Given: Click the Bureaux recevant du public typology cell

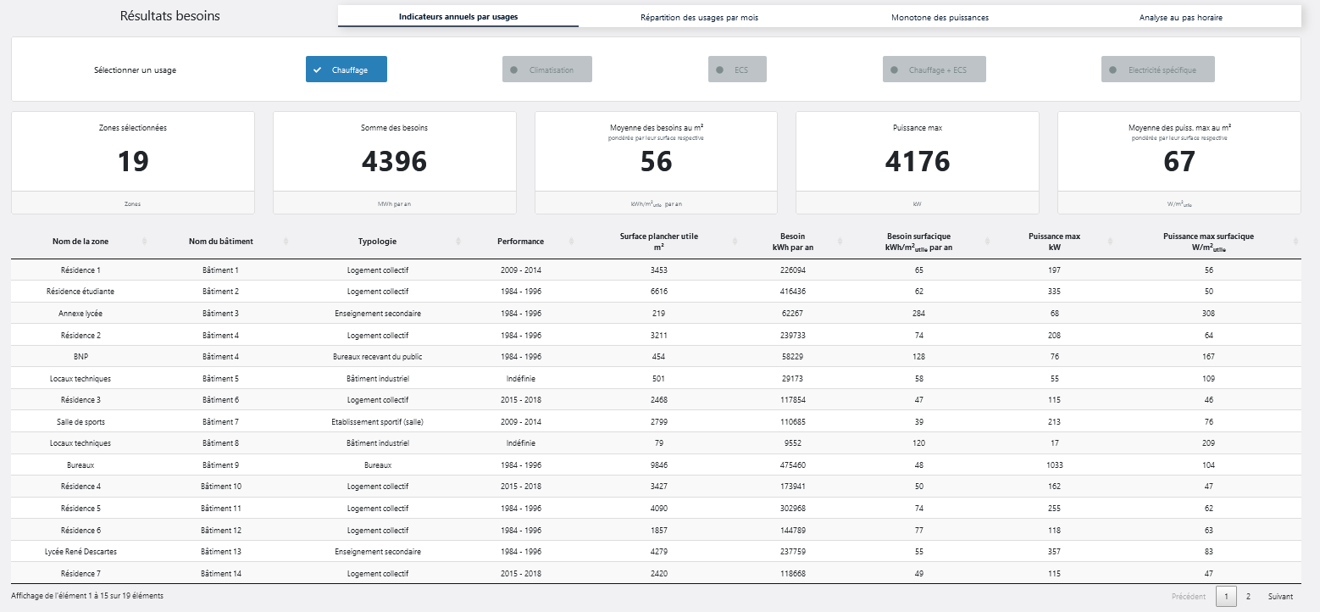Looking at the screenshot, I should (378, 357).
